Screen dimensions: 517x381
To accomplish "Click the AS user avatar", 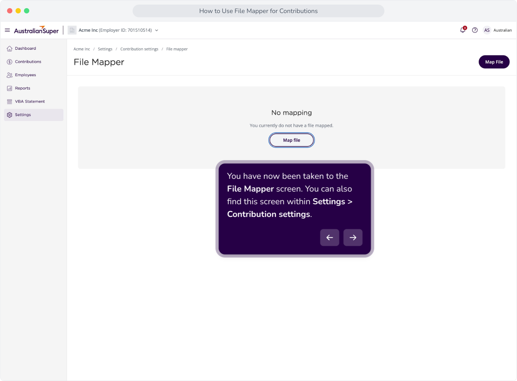I will [x=487, y=30].
